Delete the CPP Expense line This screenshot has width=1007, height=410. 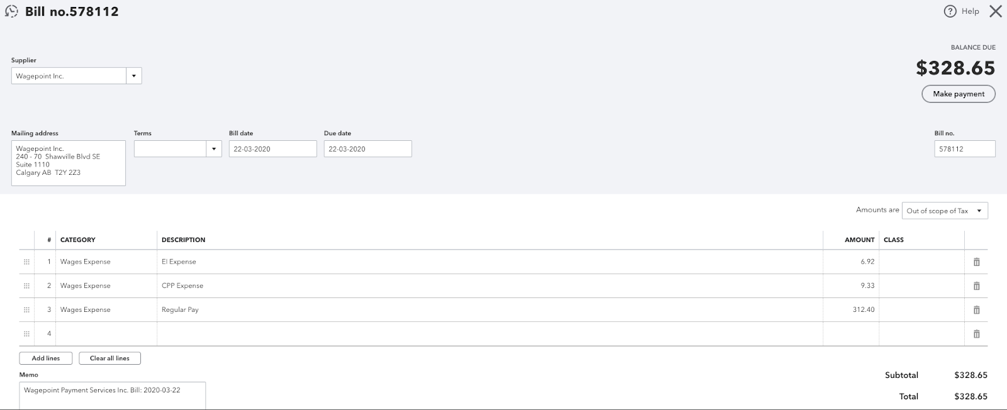tap(976, 286)
